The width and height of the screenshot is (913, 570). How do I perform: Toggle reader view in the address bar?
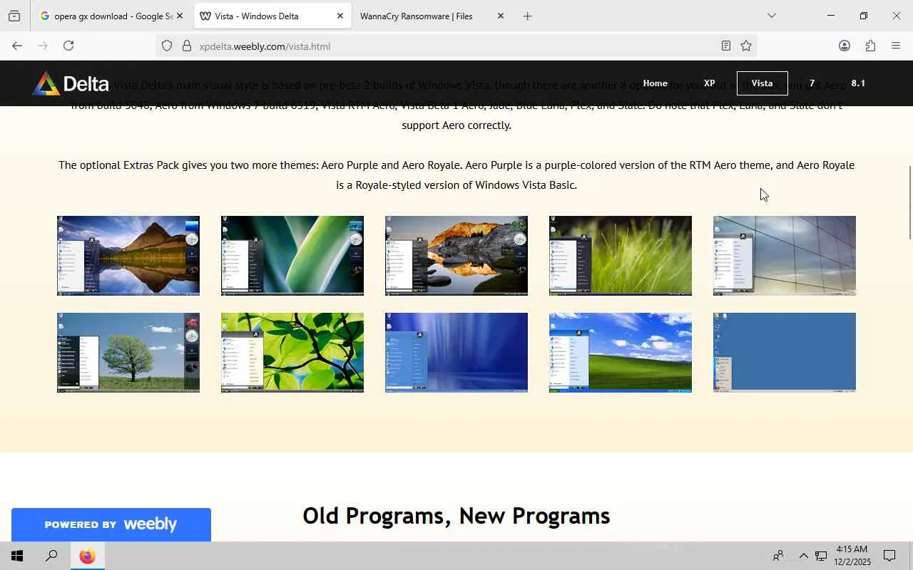tap(725, 46)
